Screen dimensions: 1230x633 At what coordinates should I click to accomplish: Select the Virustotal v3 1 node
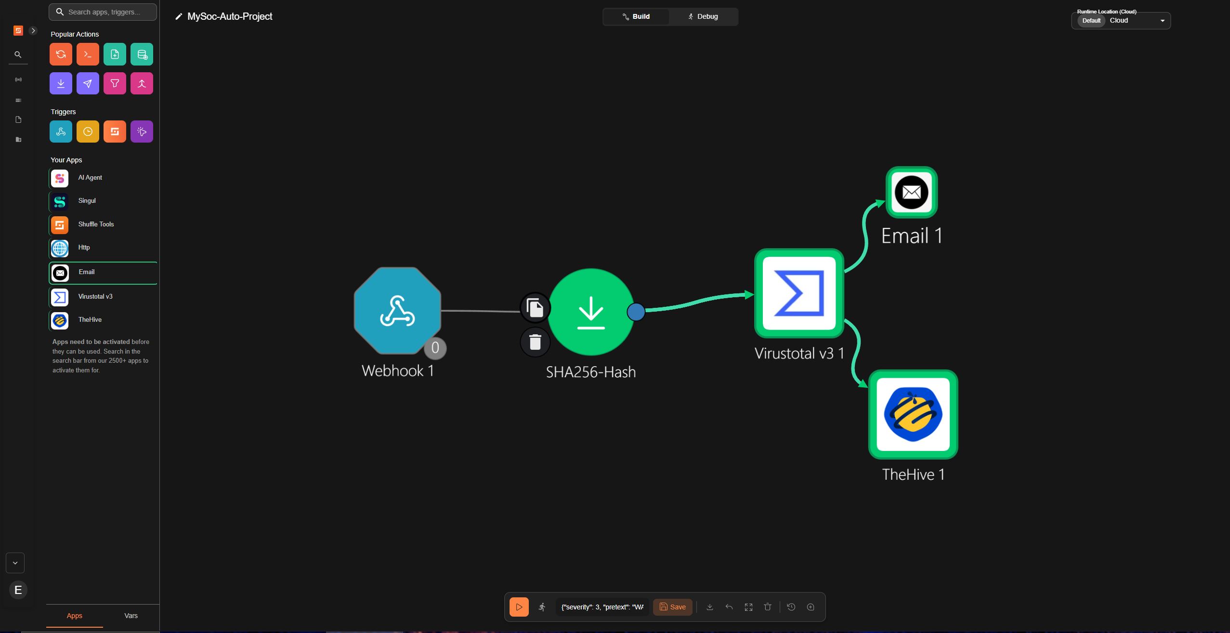pyautogui.click(x=799, y=293)
